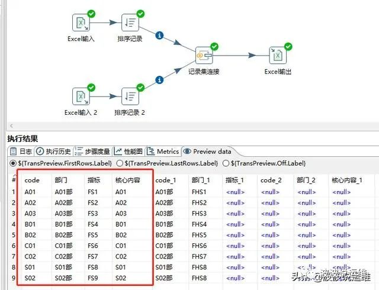This screenshot has width=379, height=290.
Task: Open the Metrics tab
Action: coord(163,152)
